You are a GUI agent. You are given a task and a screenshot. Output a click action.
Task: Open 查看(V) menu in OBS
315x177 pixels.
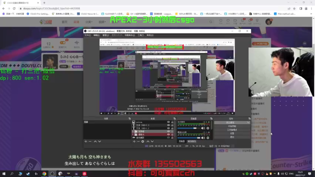tap(106, 35)
